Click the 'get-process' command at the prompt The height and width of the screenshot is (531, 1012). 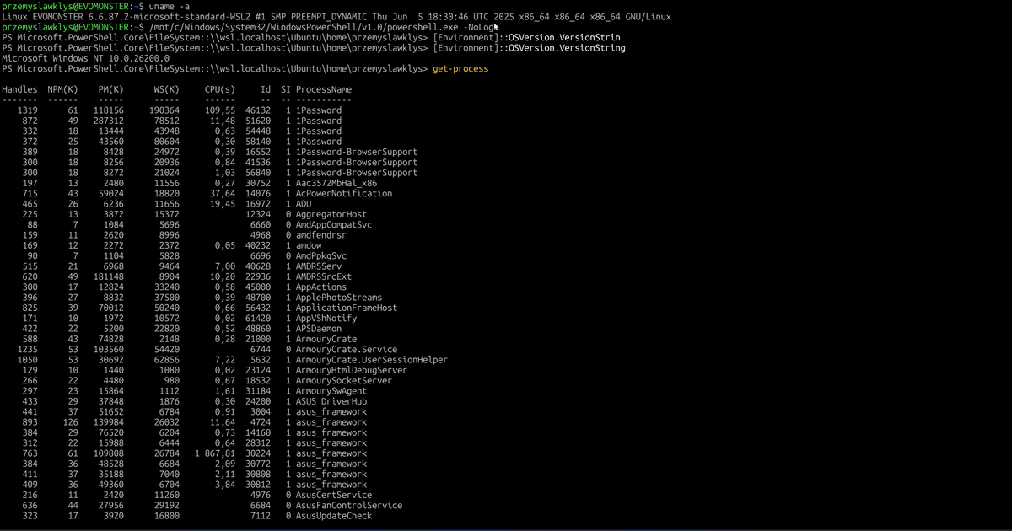pyautogui.click(x=460, y=68)
